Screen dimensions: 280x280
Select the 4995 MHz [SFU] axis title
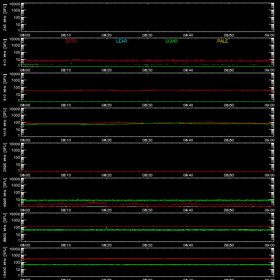tap(5, 192)
